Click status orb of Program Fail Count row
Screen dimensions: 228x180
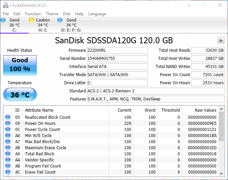coord(8,166)
